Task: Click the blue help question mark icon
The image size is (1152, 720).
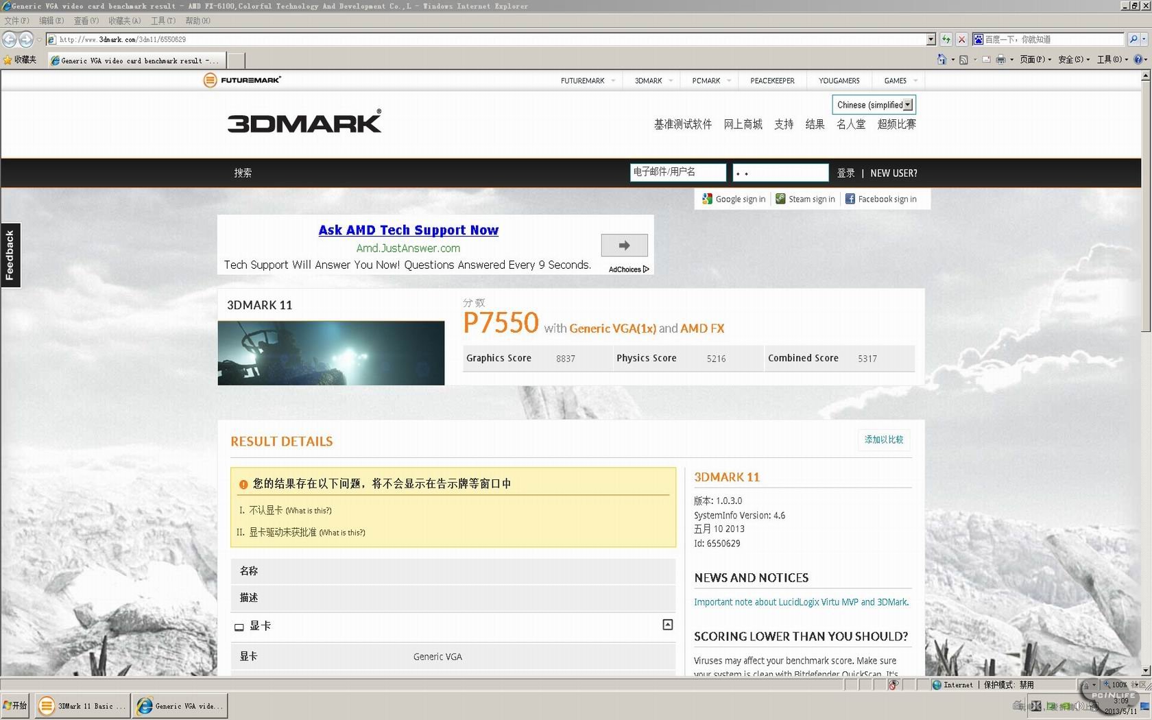Action: (x=1138, y=60)
